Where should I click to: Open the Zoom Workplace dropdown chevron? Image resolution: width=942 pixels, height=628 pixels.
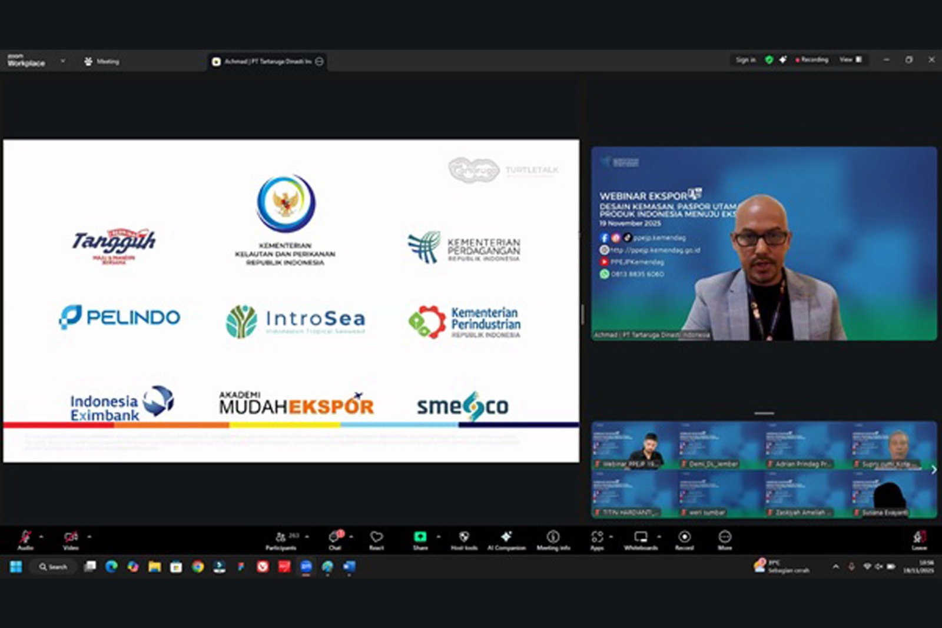[x=62, y=61]
